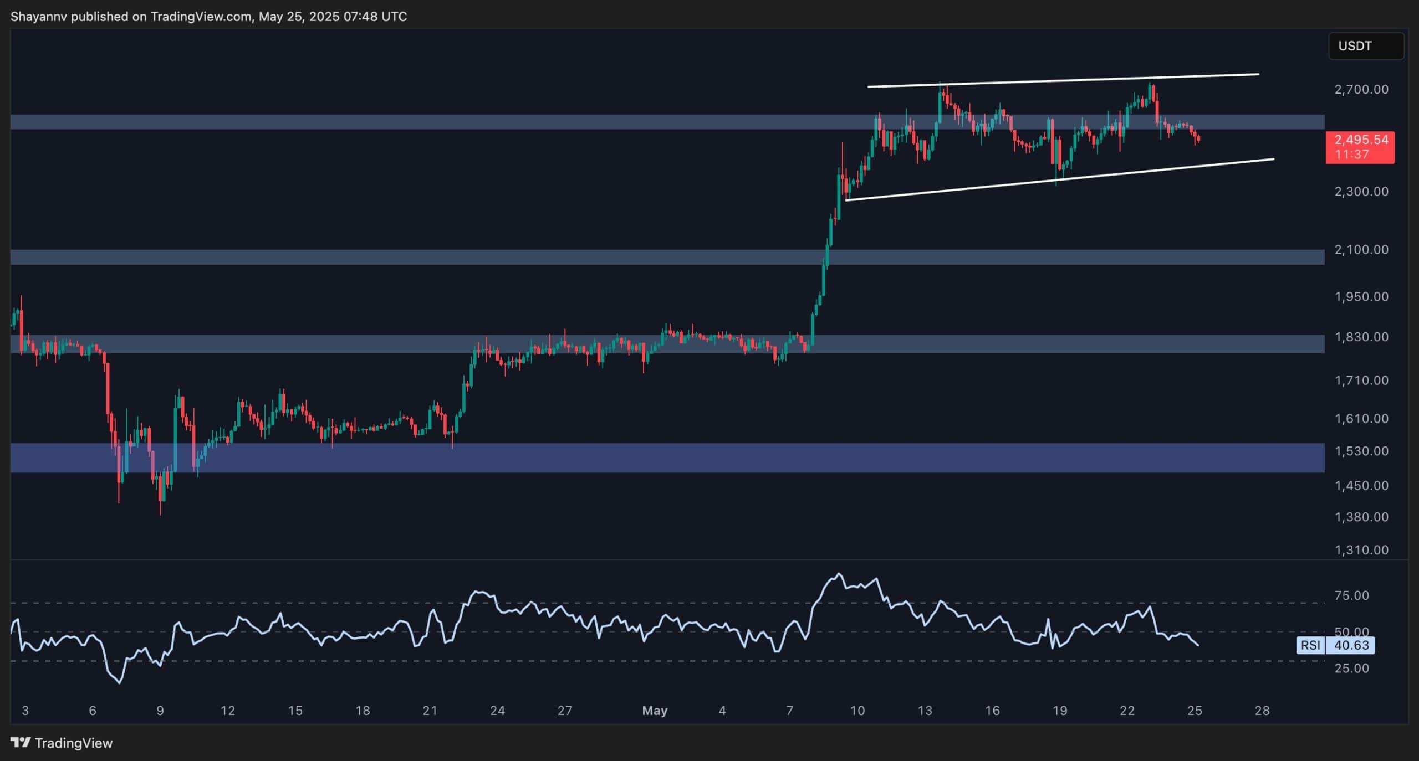
Task: Click the 1,950.00 price axis label
Action: (x=1361, y=297)
